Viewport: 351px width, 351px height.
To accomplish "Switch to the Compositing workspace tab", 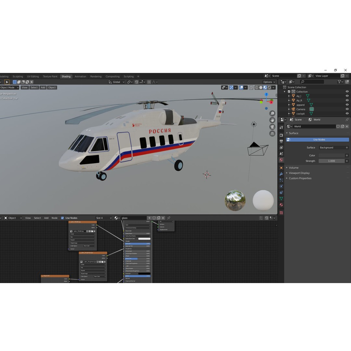I will tap(112, 76).
